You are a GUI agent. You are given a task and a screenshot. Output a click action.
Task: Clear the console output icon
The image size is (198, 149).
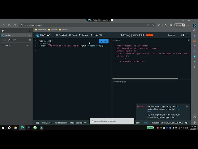pos(189,40)
